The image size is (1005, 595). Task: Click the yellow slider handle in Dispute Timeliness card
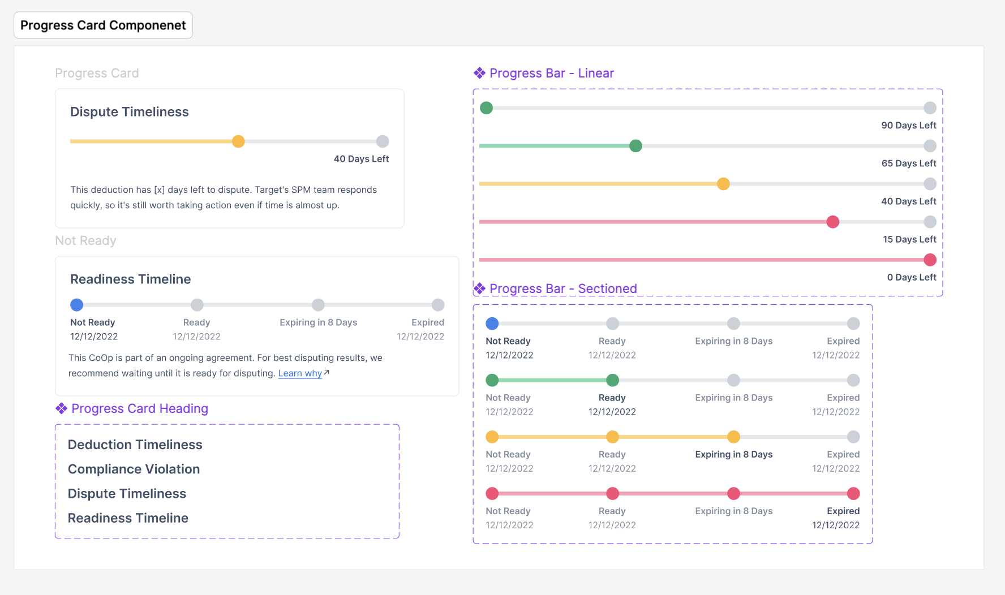(238, 141)
